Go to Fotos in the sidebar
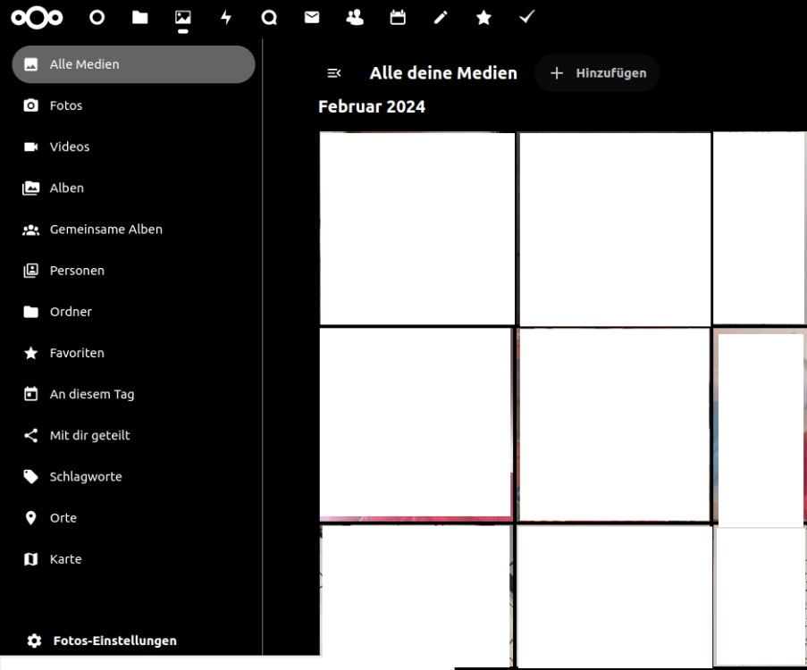807x670 pixels. click(133, 105)
